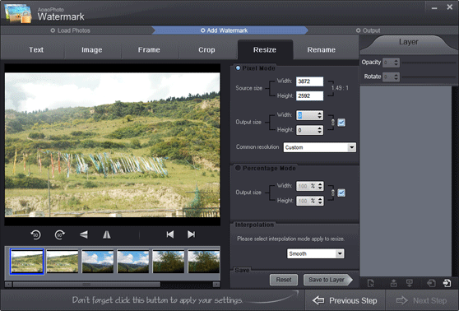This screenshot has height=311, width=459.
Task: Click the main photo preview
Action: (113, 145)
